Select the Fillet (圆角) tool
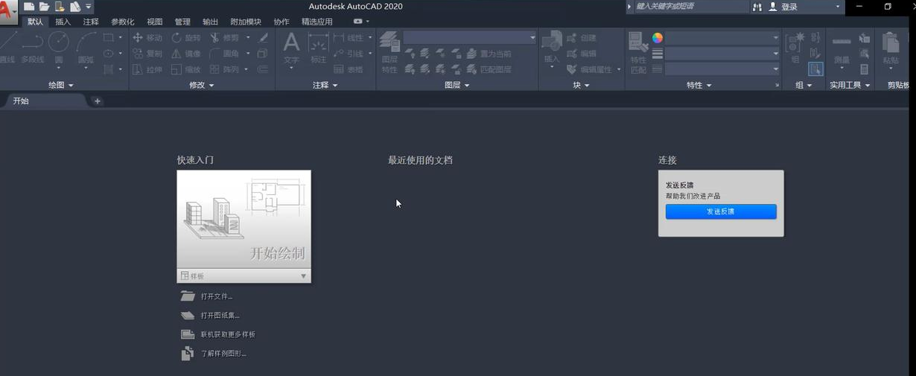Screen dimensions: 916x376 click(224, 54)
